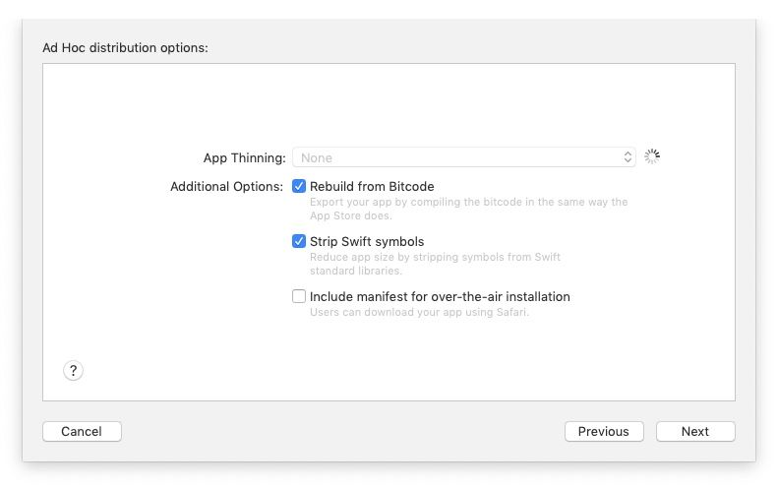Go back with the Previous button
The width and height of the screenshot is (778, 488).
604,431
